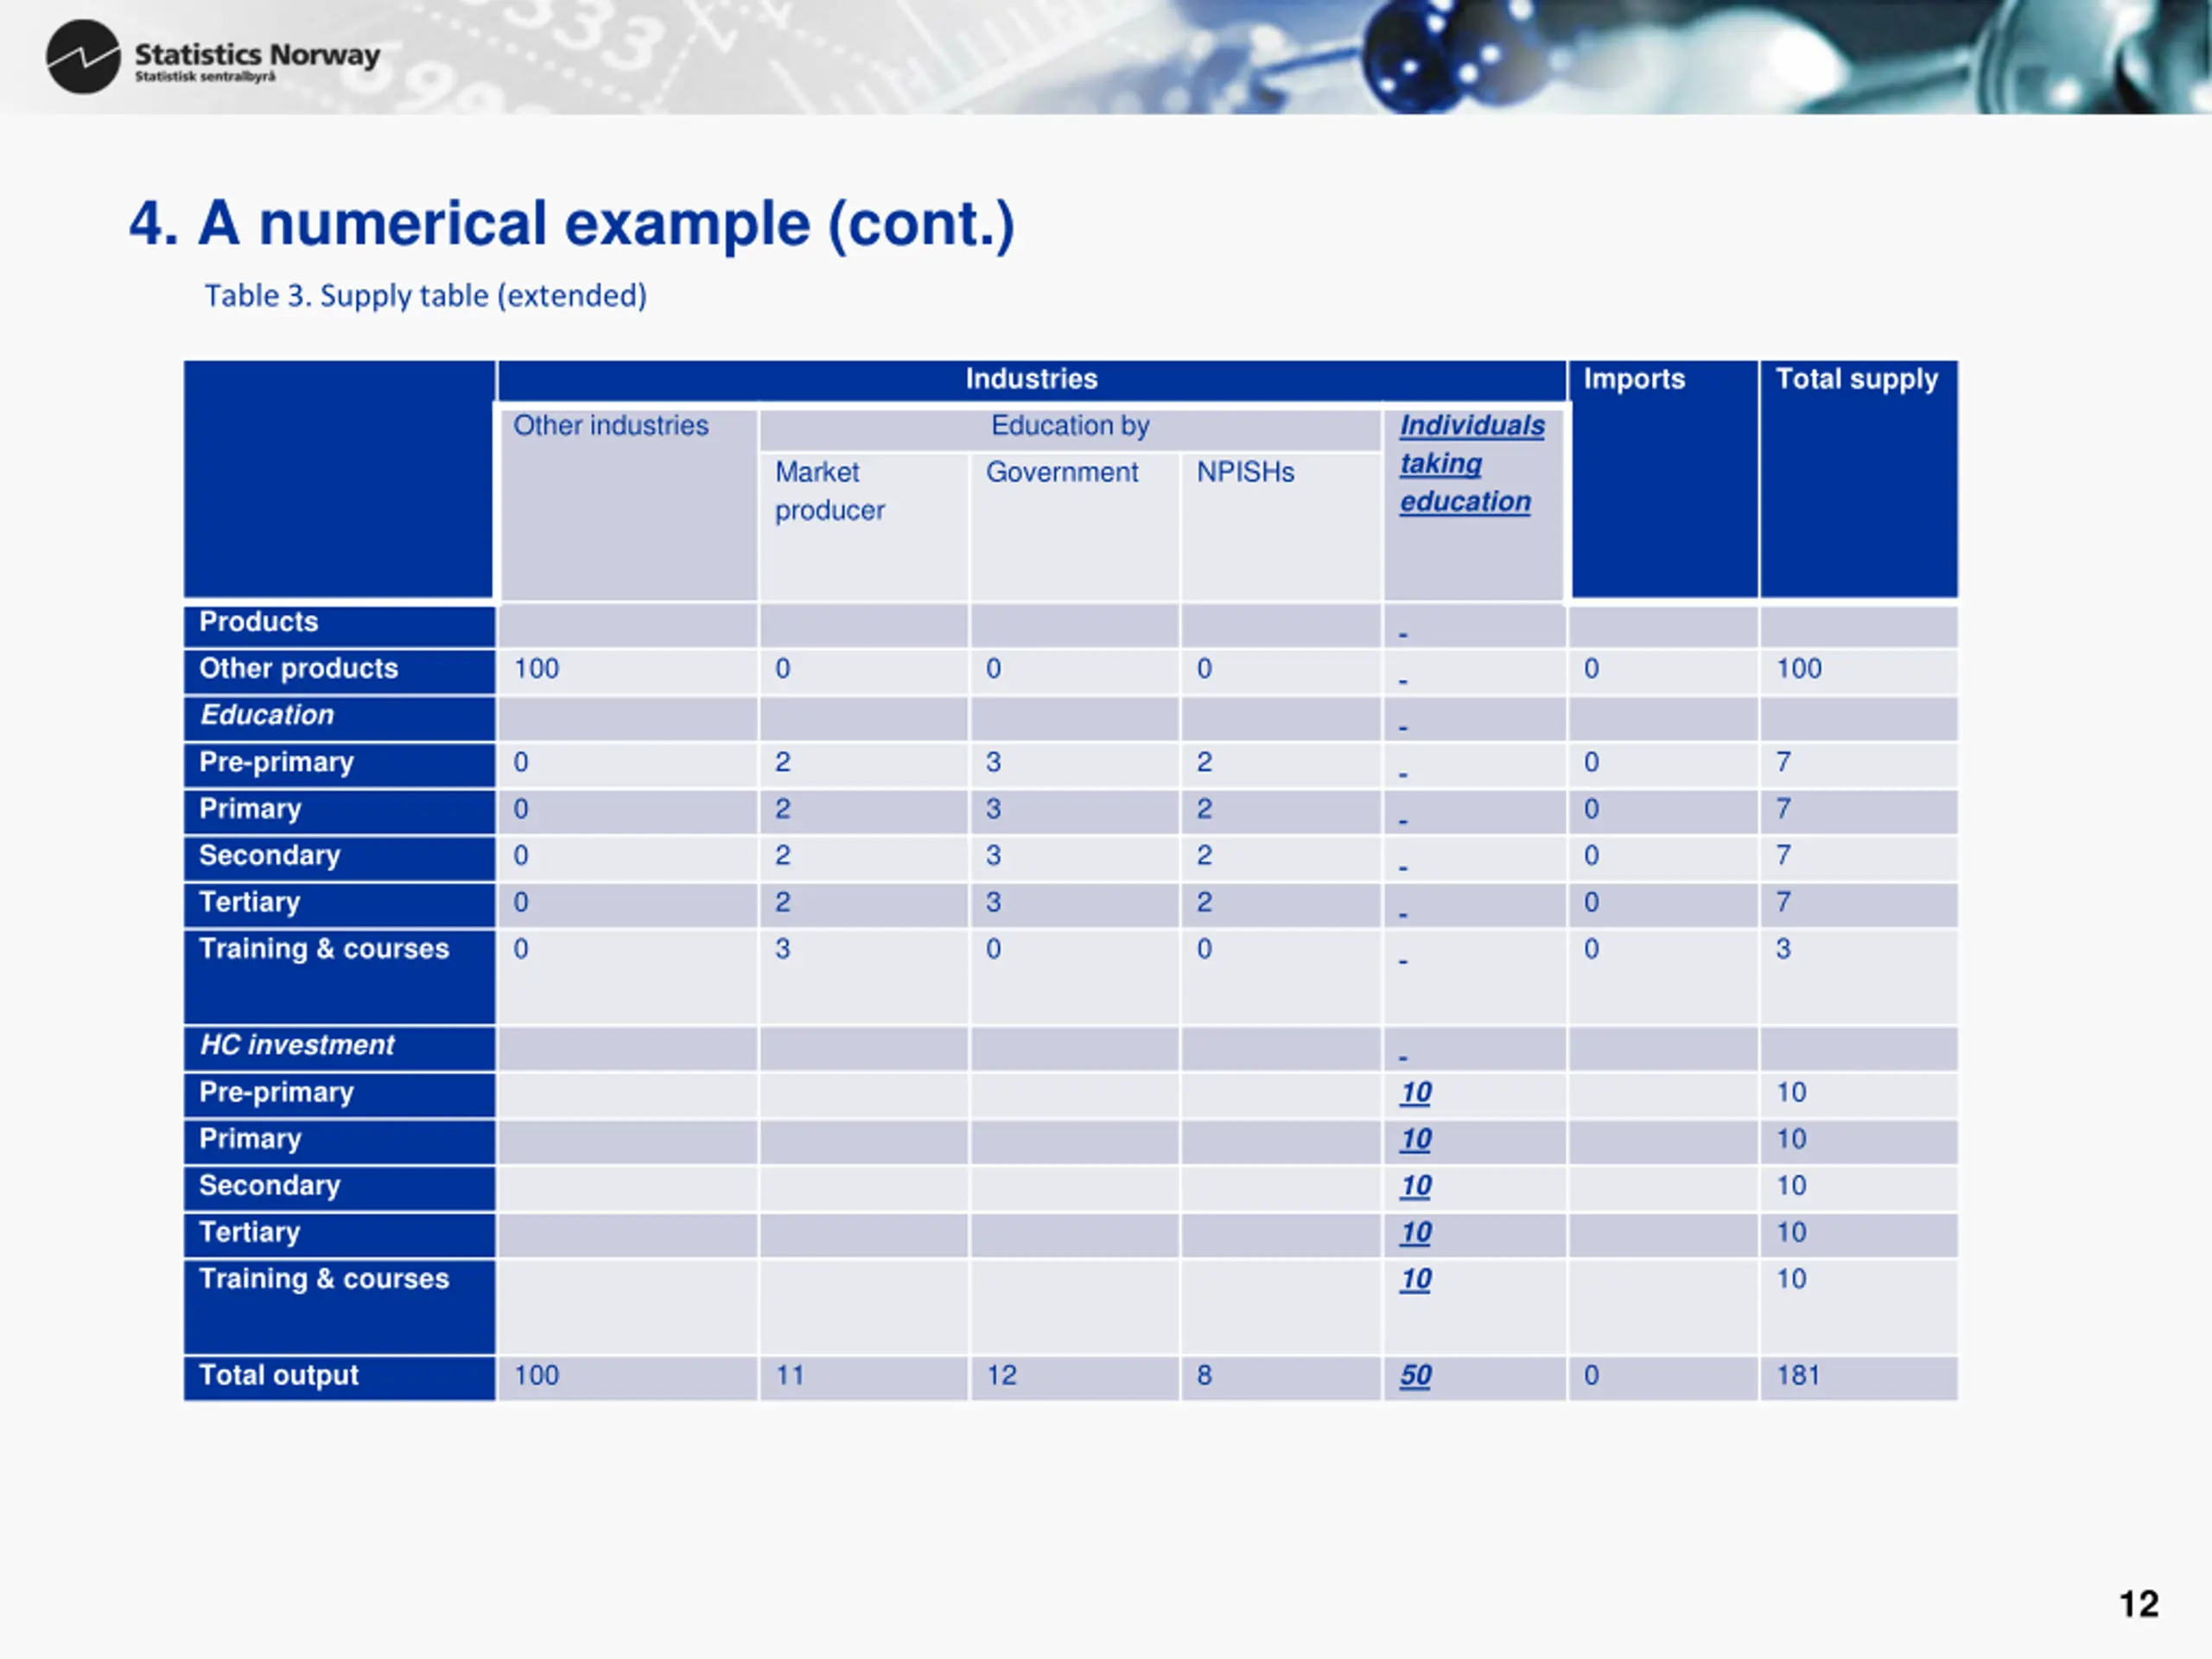Select the 'Industries' header cell

[1031, 379]
